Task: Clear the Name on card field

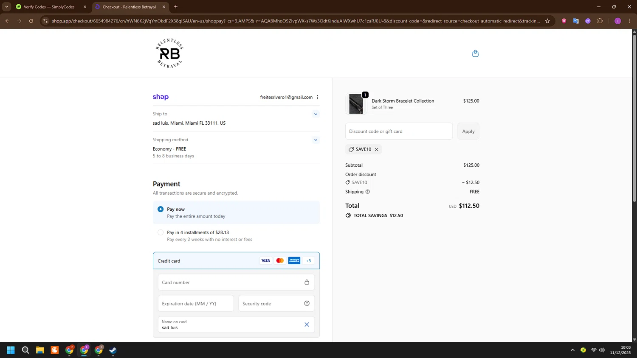Action: [x=307, y=324]
